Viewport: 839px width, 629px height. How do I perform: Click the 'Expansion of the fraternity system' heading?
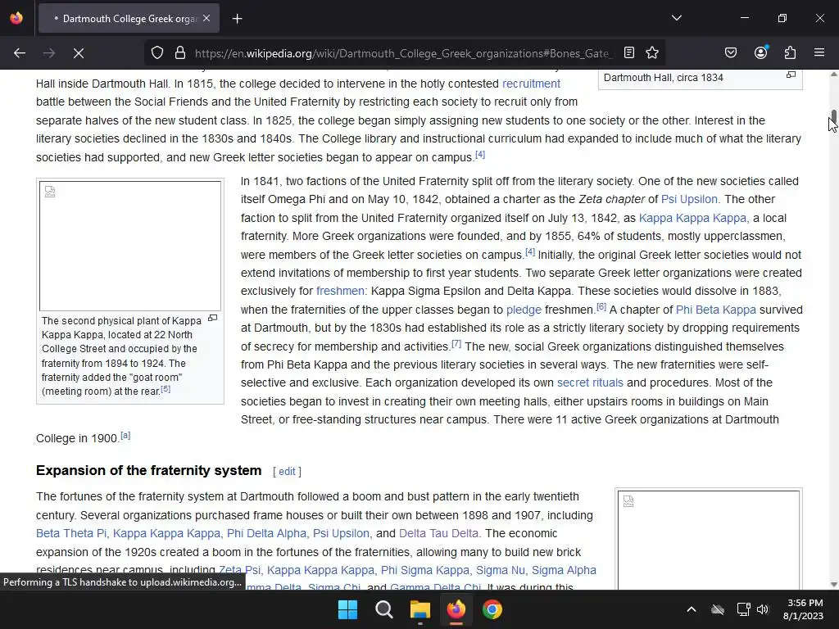coord(149,471)
